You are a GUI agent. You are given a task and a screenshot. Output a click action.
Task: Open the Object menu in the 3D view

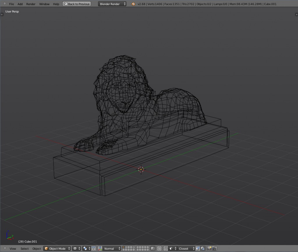tap(36, 249)
